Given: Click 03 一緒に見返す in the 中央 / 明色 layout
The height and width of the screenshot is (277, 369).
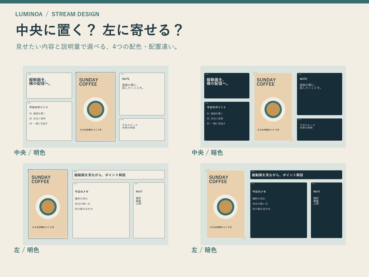Looking at the screenshot, I should (38, 123).
